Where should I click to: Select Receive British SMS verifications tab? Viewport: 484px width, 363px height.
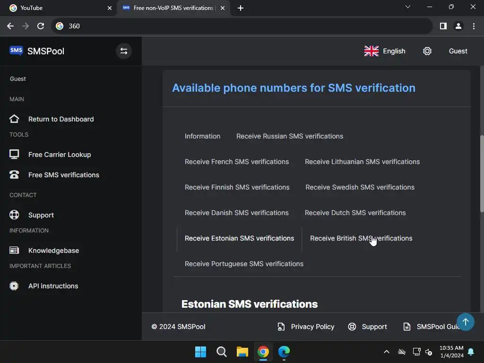361,238
